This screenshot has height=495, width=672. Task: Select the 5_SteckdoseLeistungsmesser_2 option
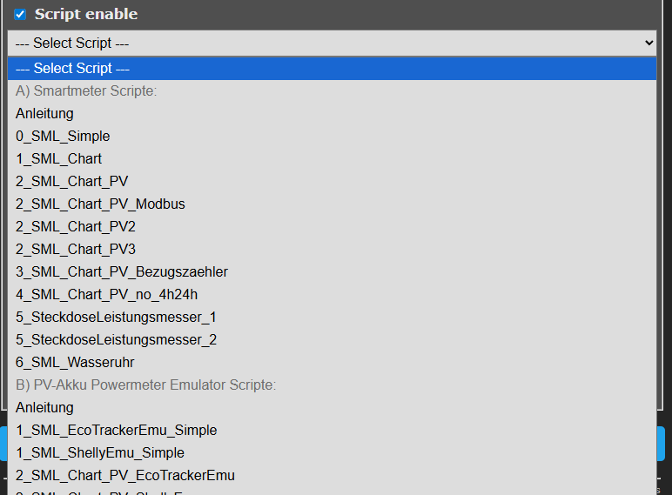[116, 339]
